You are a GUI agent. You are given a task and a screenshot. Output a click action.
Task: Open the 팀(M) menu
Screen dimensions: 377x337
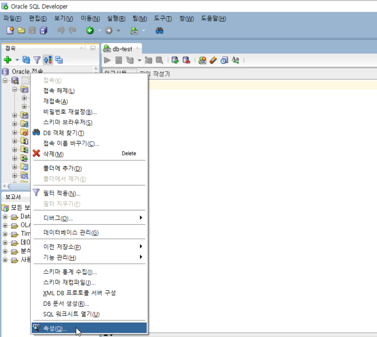140,19
